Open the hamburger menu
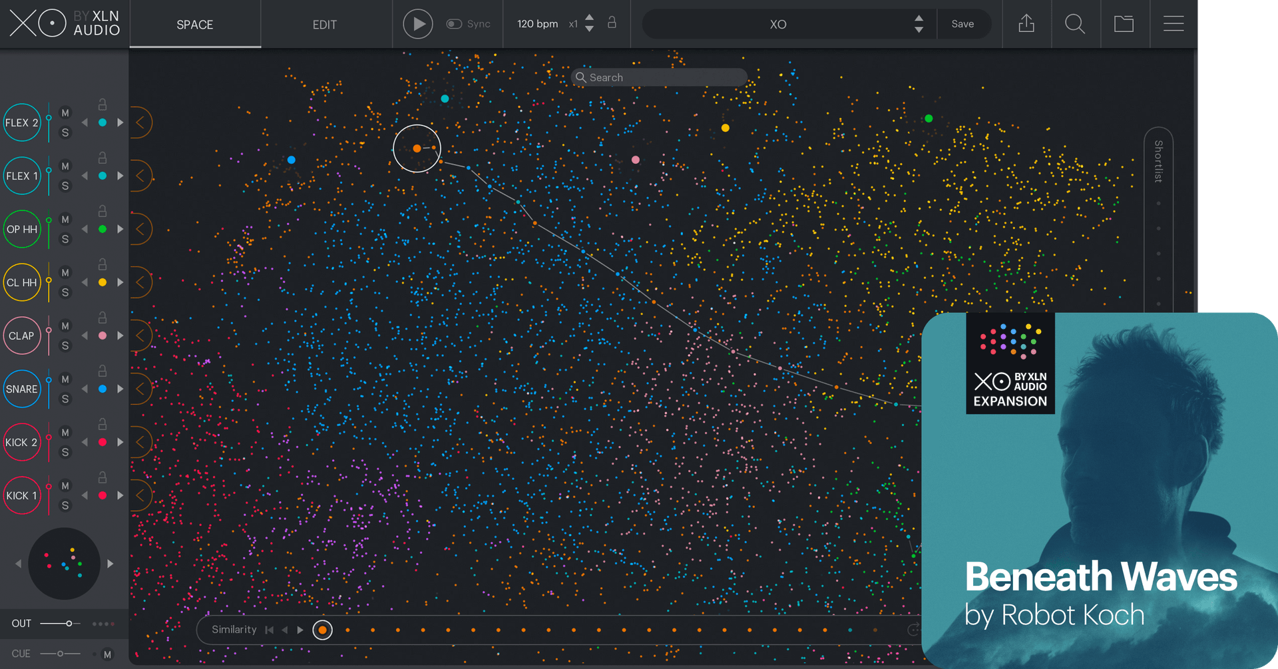The image size is (1278, 669). 1173,24
